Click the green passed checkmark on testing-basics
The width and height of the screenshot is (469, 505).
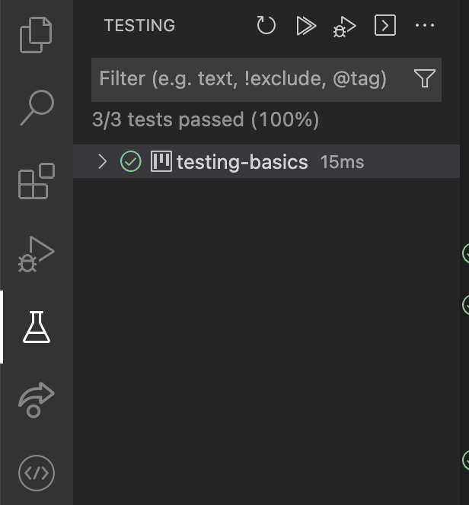[131, 161]
